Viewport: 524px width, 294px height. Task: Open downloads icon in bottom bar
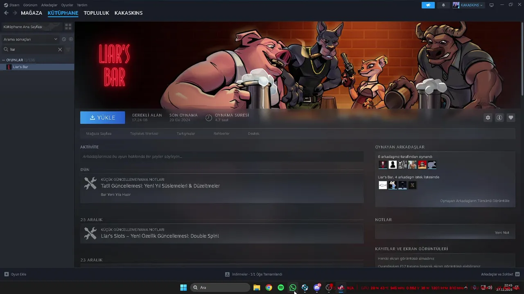[x=227, y=274]
